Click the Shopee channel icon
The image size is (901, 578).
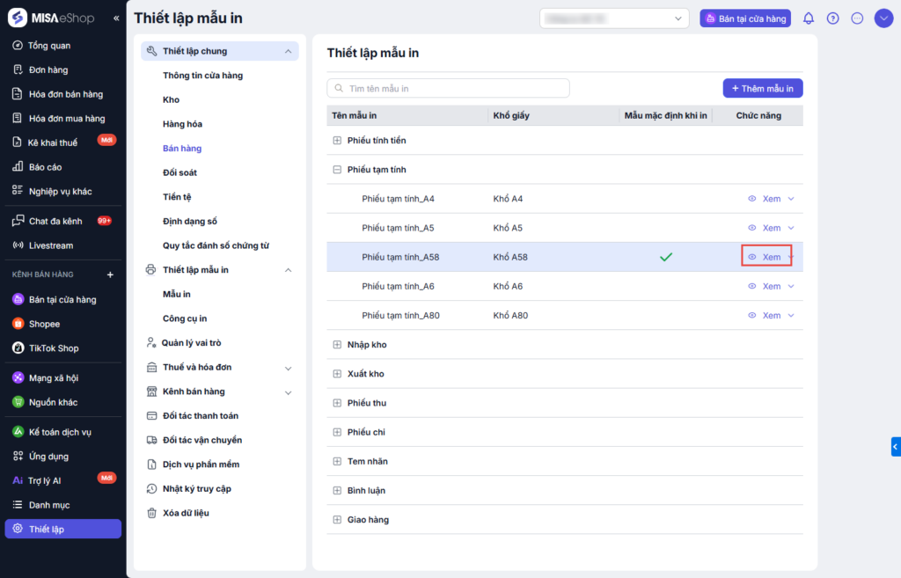pyautogui.click(x=18, y=324)
